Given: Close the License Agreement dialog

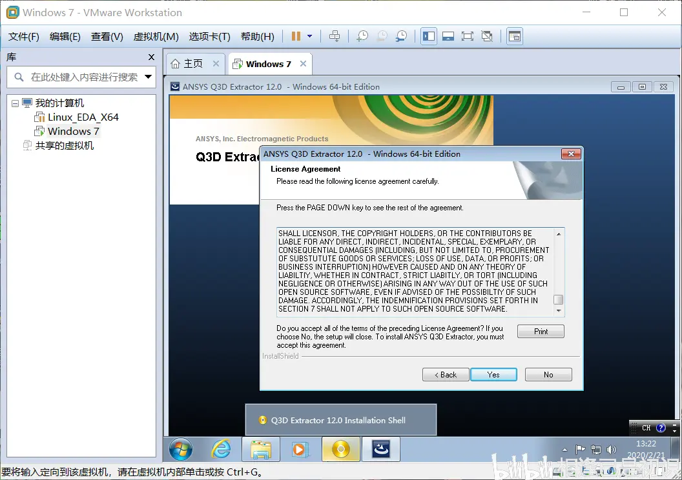Looking at the screenshot, I should (571, 154).
